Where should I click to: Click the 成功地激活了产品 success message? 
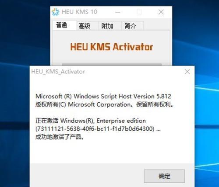coord(60,137)
